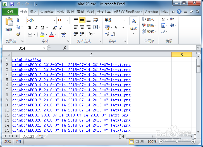This screenshot has height=147, width=203.
Task: Click the Cut scissors icon
Action: point(18,20)
